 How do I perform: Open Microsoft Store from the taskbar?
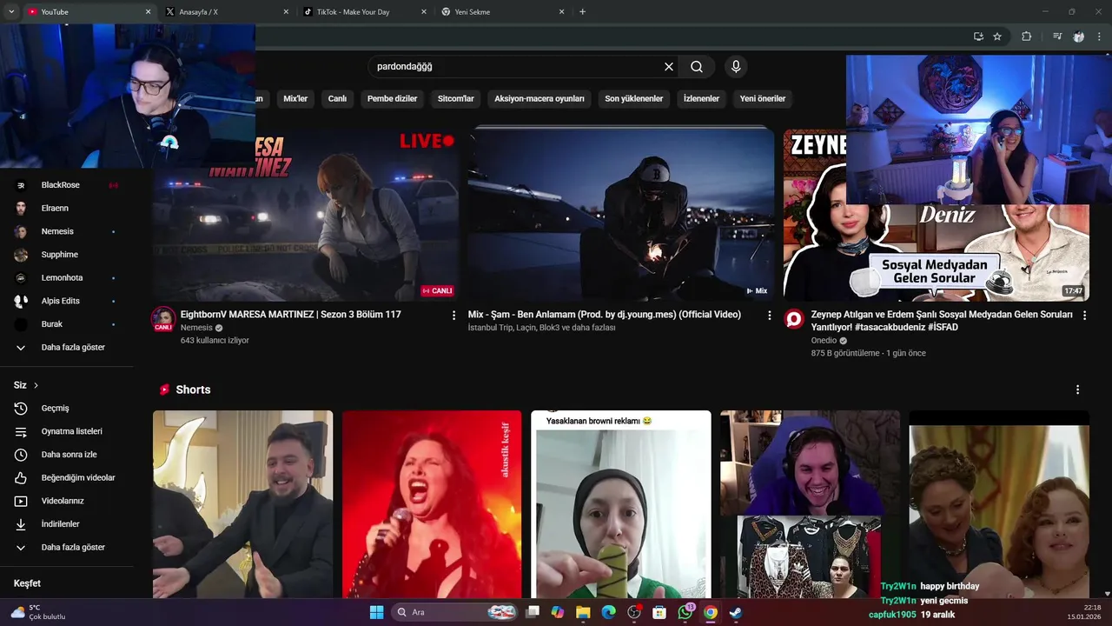(659, 612)
